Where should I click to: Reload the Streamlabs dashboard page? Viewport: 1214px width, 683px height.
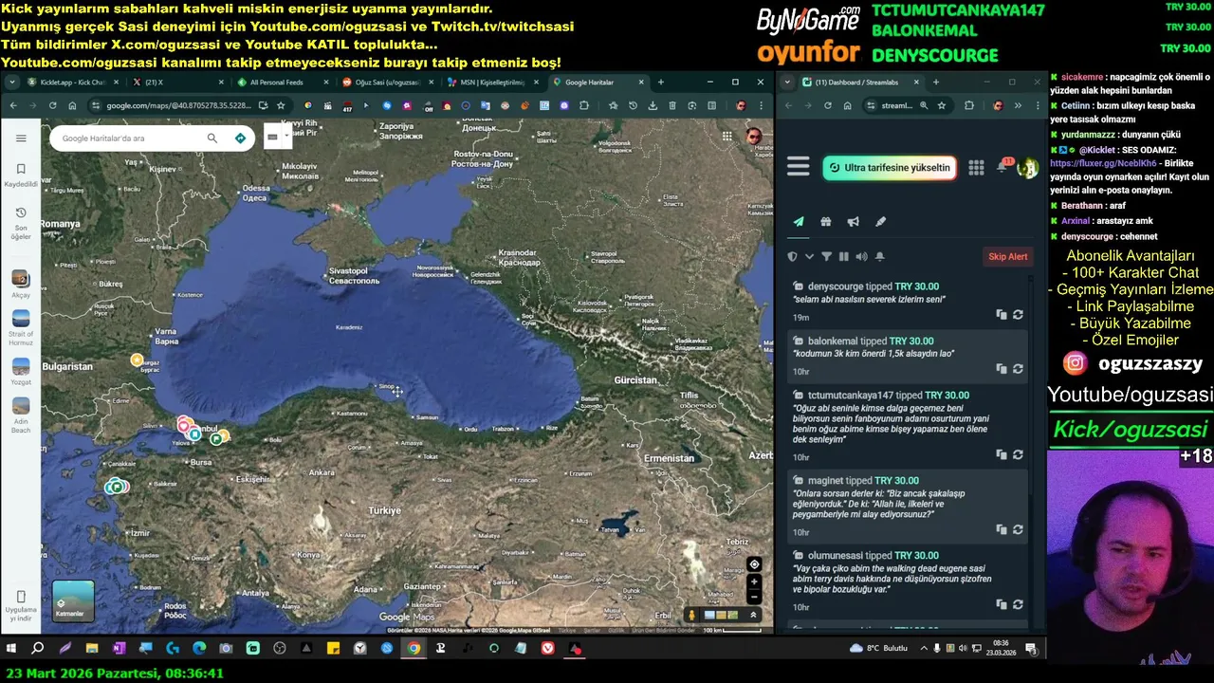coord(827,105)
